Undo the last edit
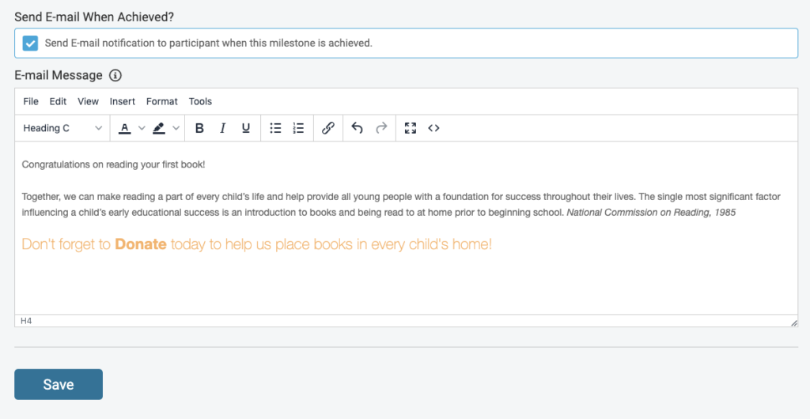 [357, 128]
